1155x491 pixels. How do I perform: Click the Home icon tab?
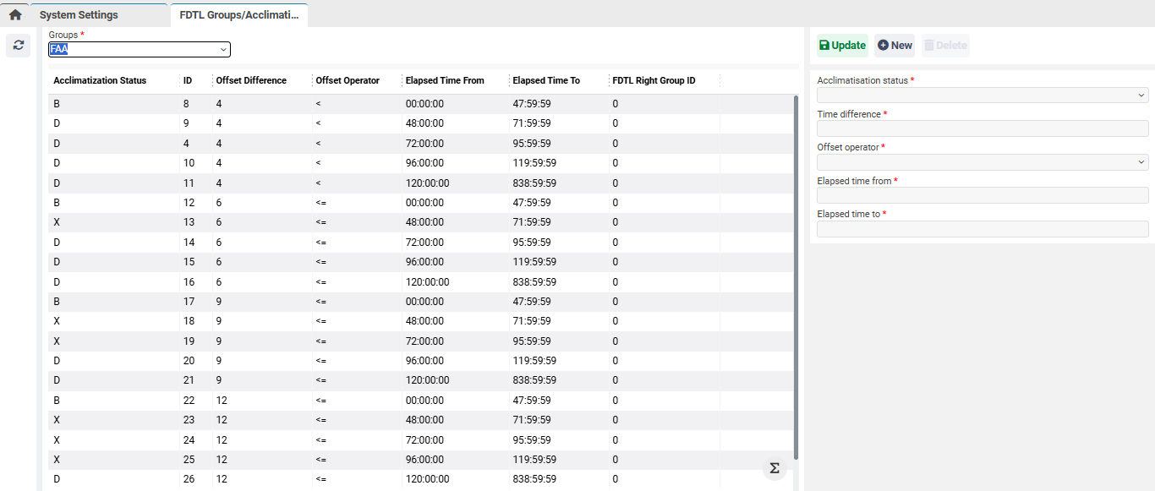(x=15, y=14)
